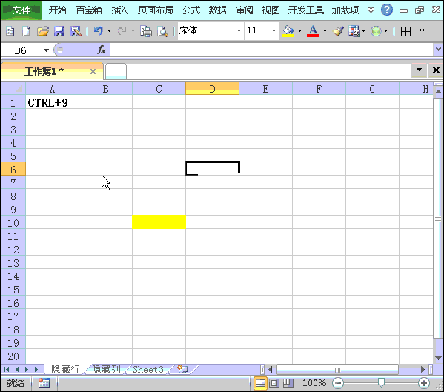
Task: Open the font size 11 dropdown
Action: [274, 30]
